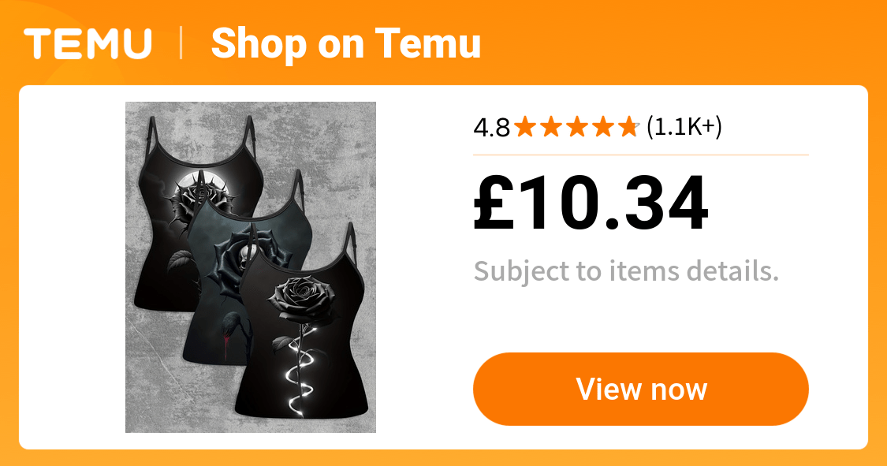Select the fourth rating star
The height and width of the screenshot is (466, 887).
pos(602,127)
